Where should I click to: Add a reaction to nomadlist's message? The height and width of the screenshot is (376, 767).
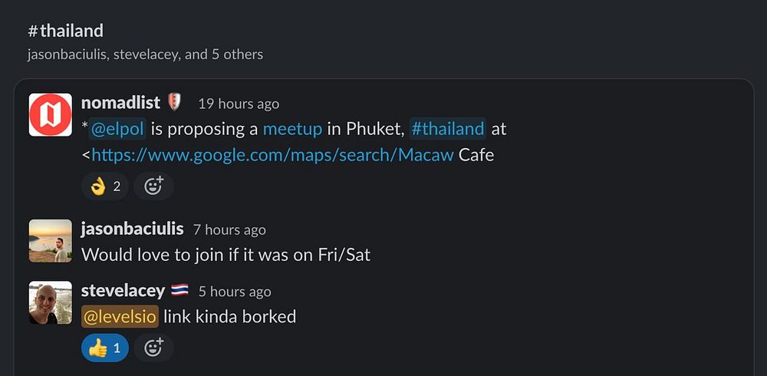coord(153,186)
